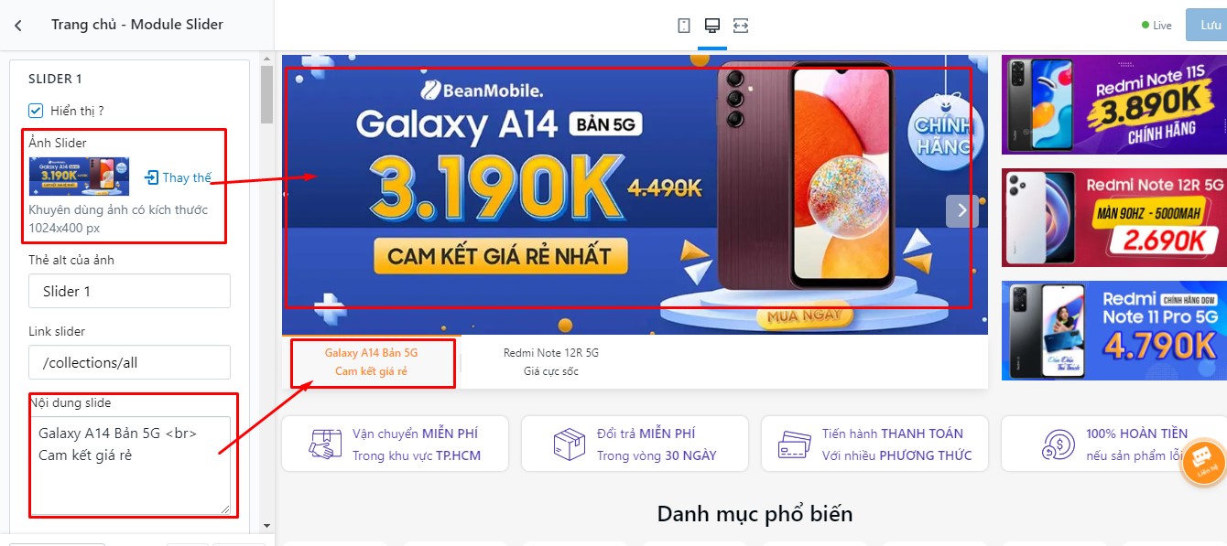
Task: Advance slider with next arrow
Action: pyautogui.click(x=961, y=210)
